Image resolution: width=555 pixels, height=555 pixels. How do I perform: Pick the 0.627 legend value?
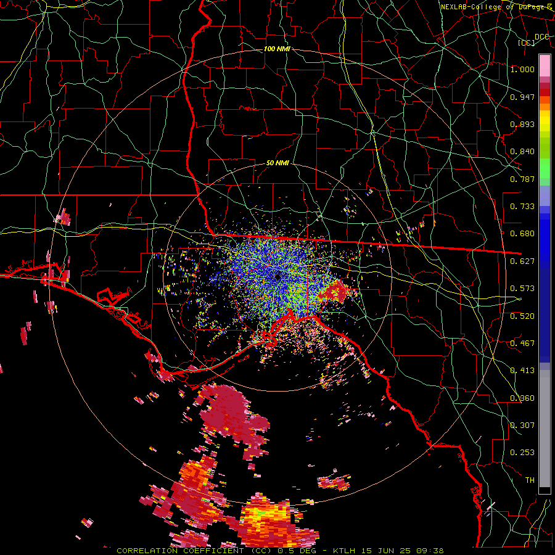(x=522, y=261)
